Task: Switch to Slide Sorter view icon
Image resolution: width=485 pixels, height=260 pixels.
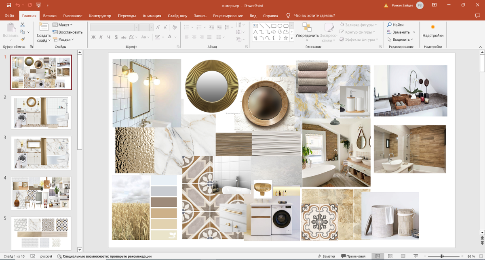Action: coord(390,256)
